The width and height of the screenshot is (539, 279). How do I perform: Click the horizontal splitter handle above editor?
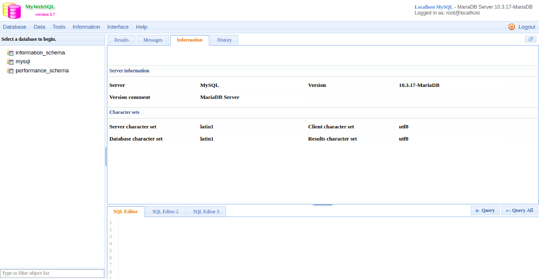323,205
